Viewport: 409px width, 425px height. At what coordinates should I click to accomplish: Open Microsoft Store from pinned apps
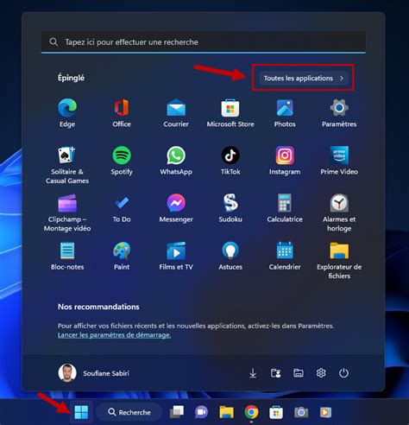coord(230,113)
